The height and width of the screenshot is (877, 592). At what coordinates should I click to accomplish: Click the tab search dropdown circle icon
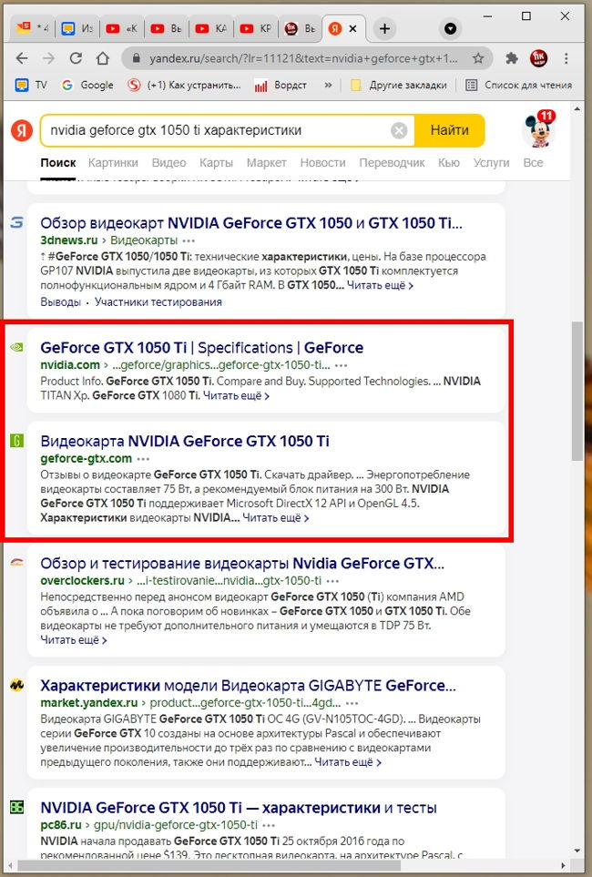tap(451, 28)
